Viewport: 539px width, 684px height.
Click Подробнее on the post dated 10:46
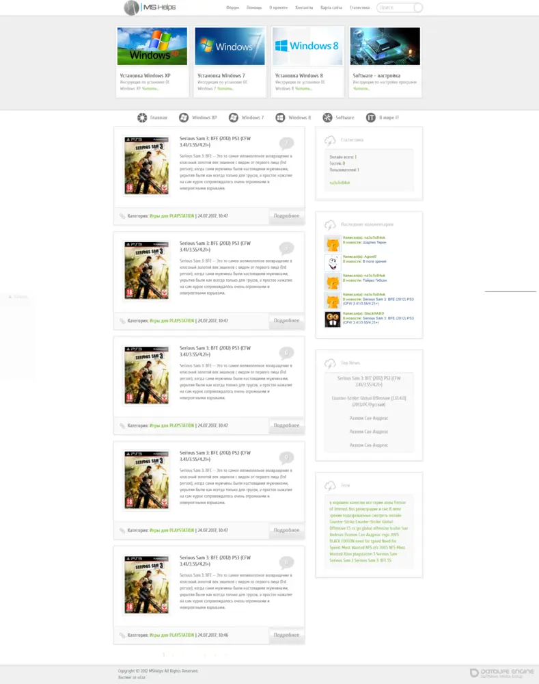click(286, 635)
